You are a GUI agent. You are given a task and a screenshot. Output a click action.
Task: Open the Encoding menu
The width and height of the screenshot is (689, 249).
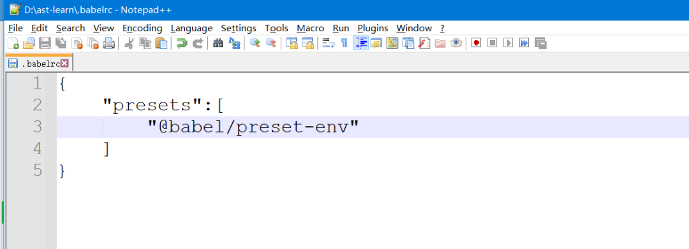click(142, 28)
